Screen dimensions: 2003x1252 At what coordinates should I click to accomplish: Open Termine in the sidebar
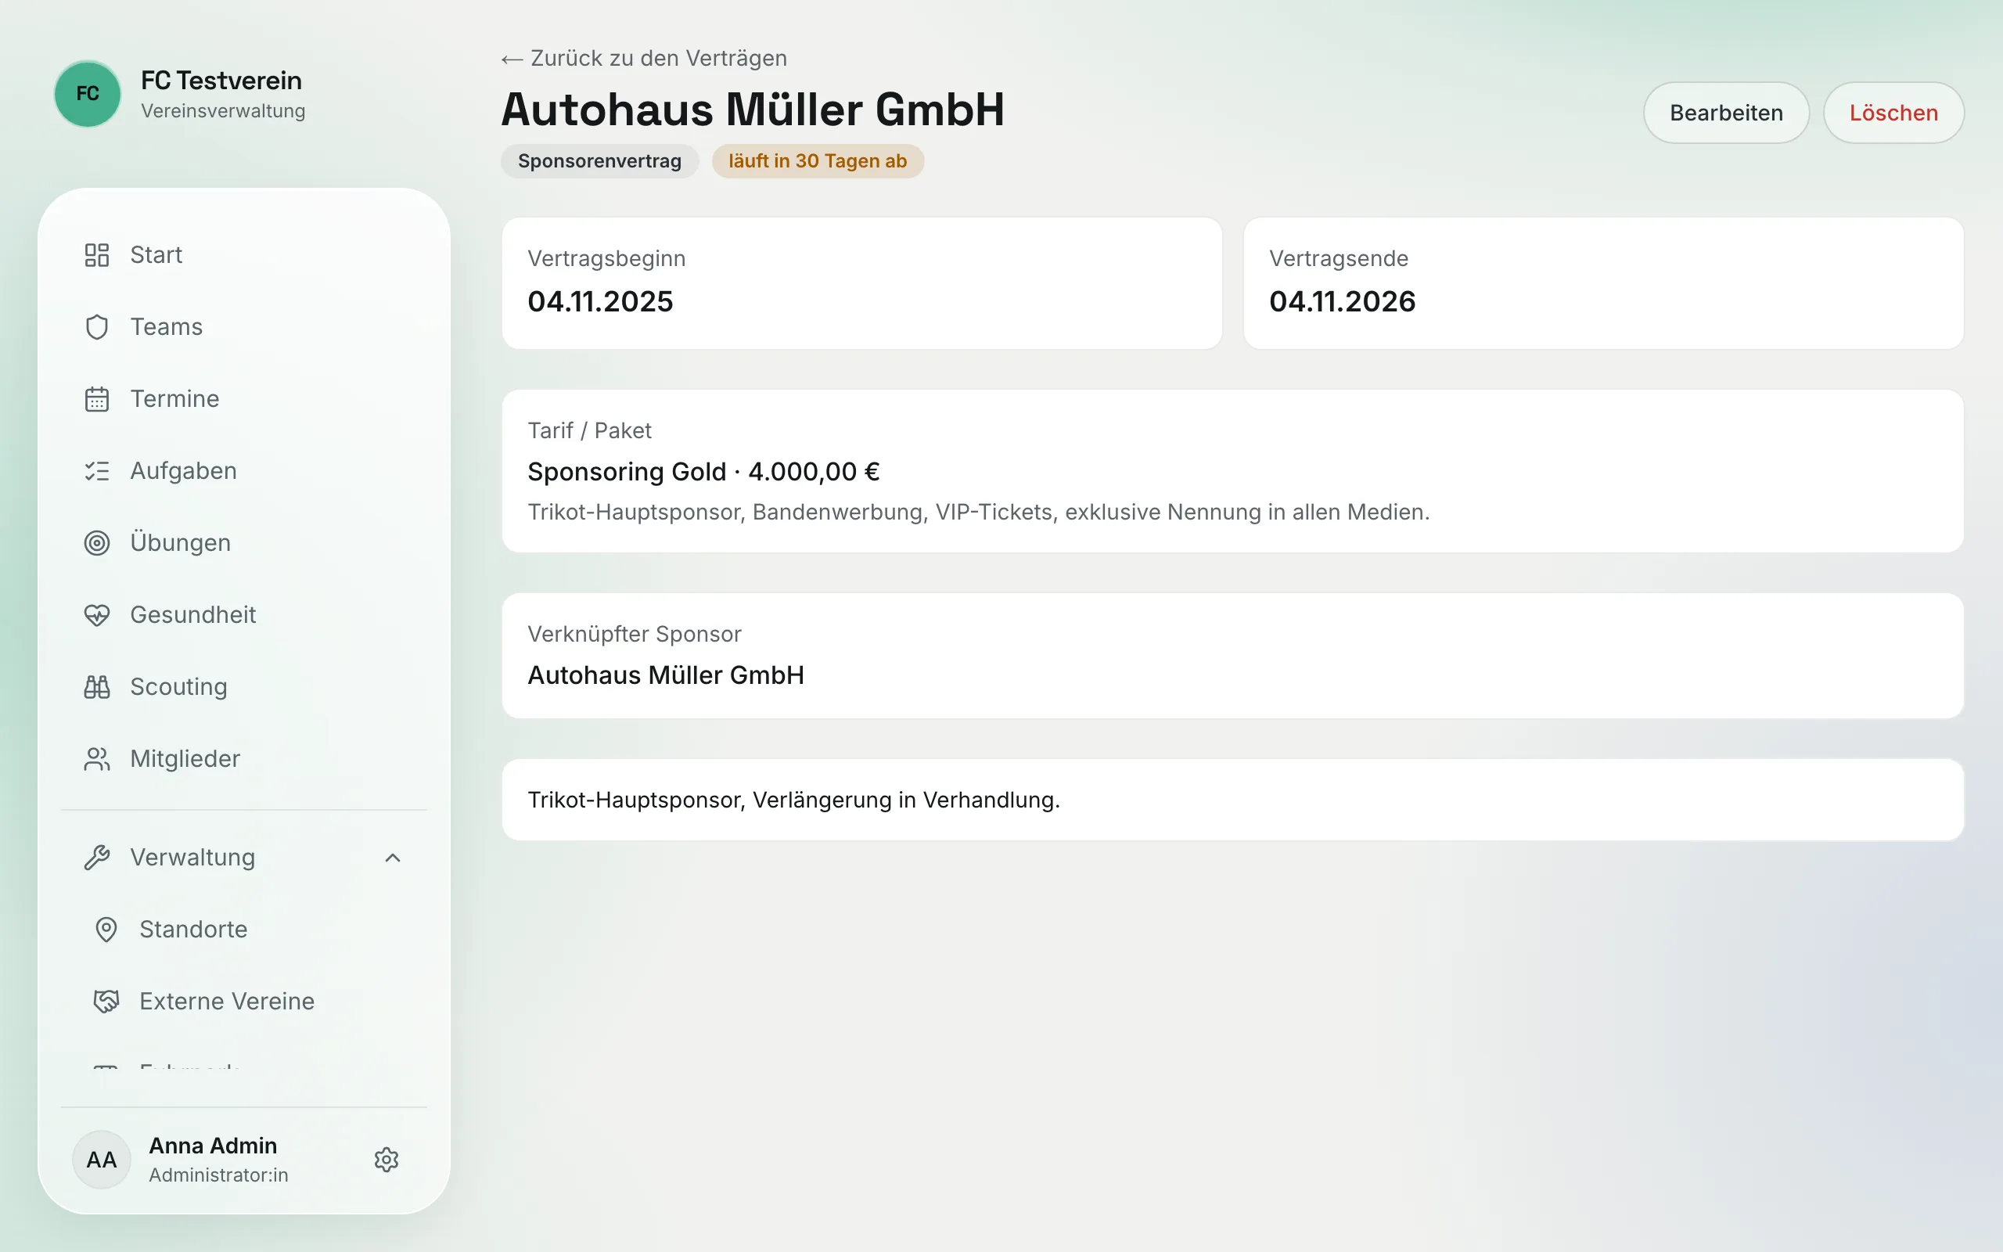[x=244, y=399]
